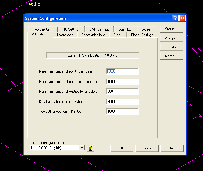
Task: Click the label 'Database allocation in KBytes'
Action: pyautogui.click(x=61, y=102)
